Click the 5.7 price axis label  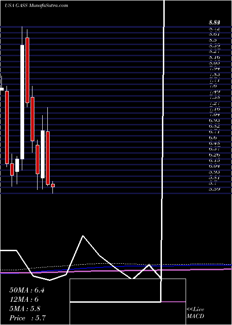click(x=213, y=183)
